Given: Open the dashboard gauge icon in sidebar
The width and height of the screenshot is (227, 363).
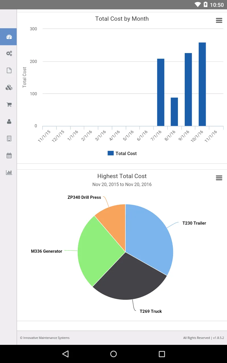Looking at the screenshot, I should click(9, 37).
